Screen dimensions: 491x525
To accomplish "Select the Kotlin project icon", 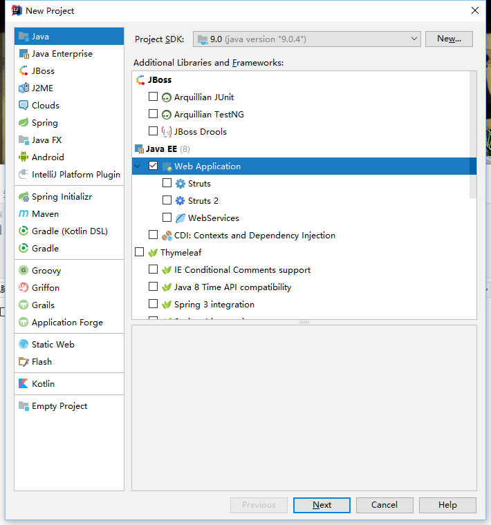I will 24,384.
